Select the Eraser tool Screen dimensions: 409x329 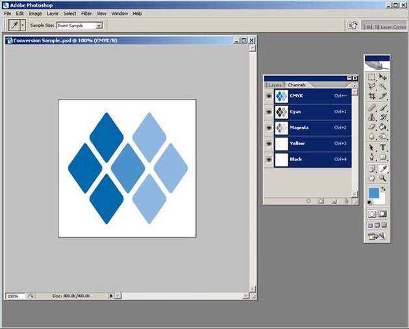(371, 127)
